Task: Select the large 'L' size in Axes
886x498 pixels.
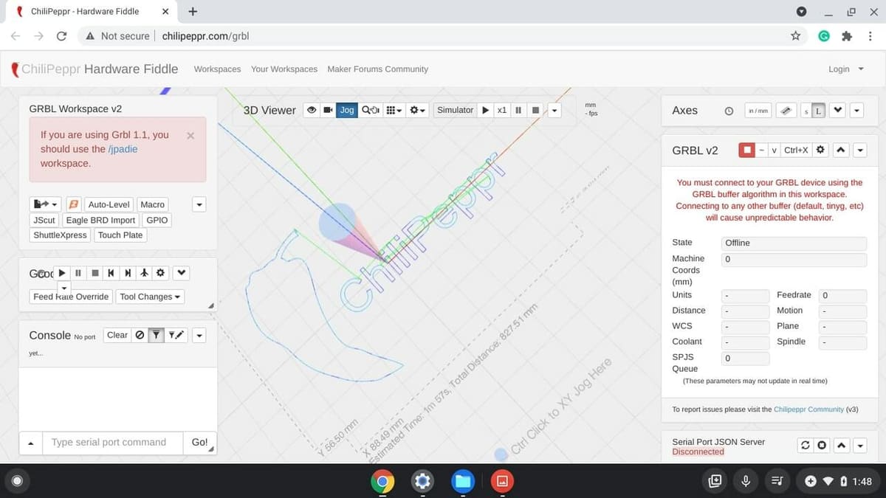Action: coord(818,111)
